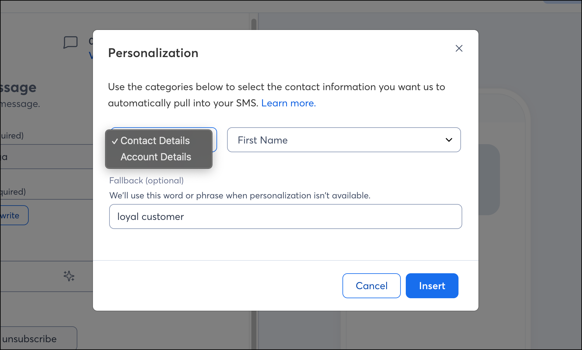
Task: Click the dimmed 'message.' subtitle text behind dialog
Action: click(x=21, y=104)
